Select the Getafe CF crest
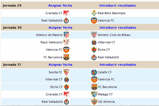 coord(94,72)
